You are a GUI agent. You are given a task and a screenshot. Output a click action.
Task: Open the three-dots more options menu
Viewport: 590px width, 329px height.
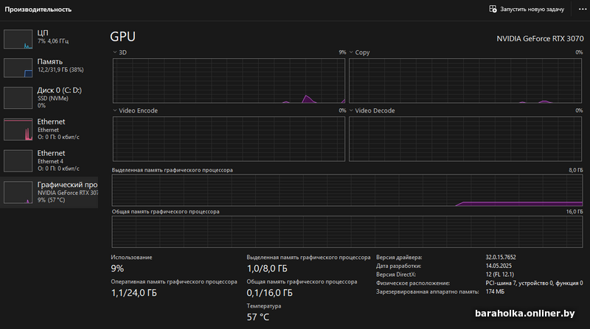point(582,9)
